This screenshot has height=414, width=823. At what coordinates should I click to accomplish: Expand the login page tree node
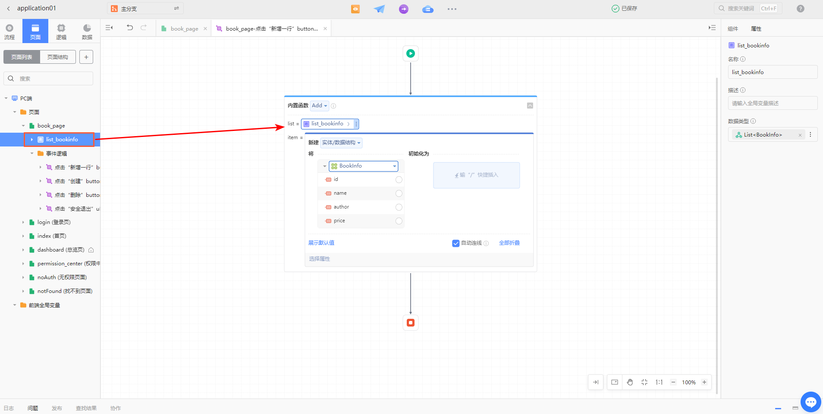click(x=23, y=222)
